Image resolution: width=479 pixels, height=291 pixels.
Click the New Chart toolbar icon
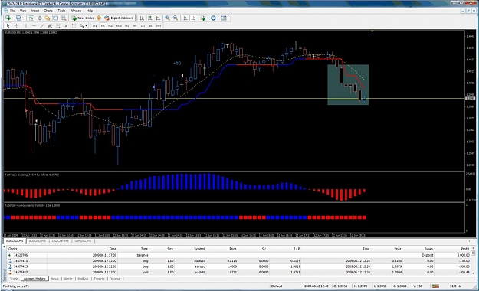click(x=8, y=18)
